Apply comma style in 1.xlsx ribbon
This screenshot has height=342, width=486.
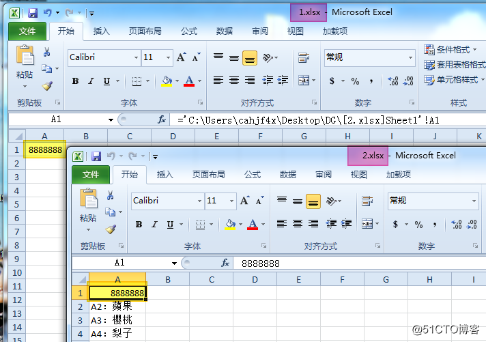[371, 81]
